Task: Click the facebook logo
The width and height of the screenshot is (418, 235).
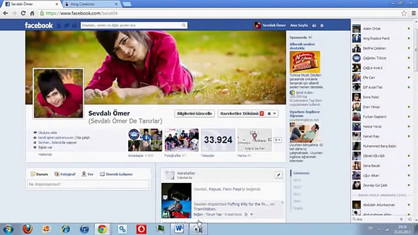Action: [x=39, y=25]
